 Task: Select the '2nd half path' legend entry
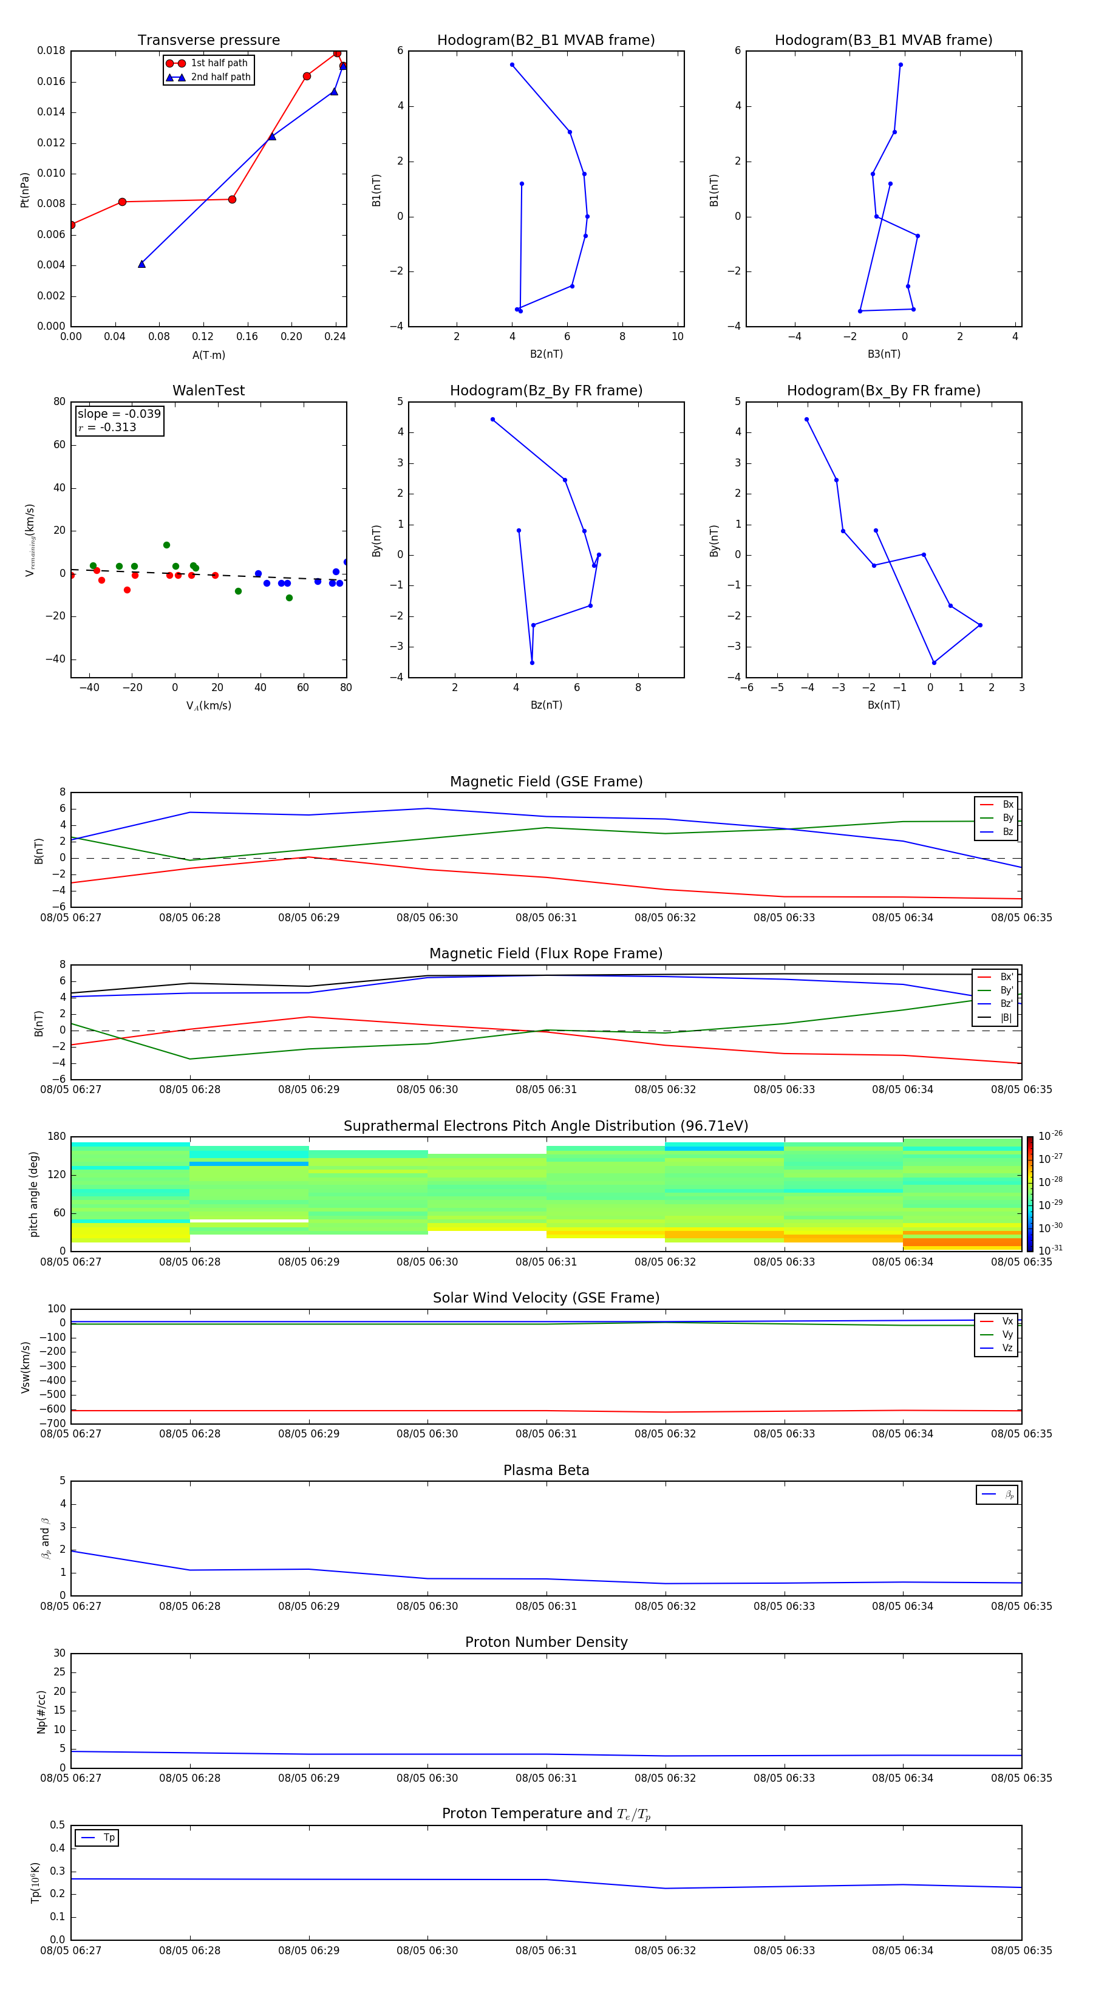pyautogui.click(x=208, y=77)
